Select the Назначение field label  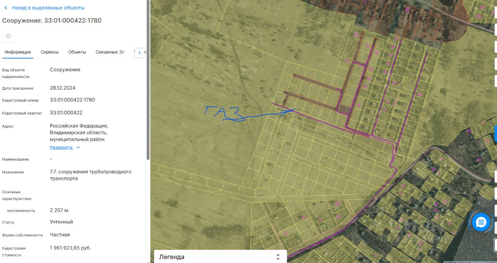pos(13,172)
